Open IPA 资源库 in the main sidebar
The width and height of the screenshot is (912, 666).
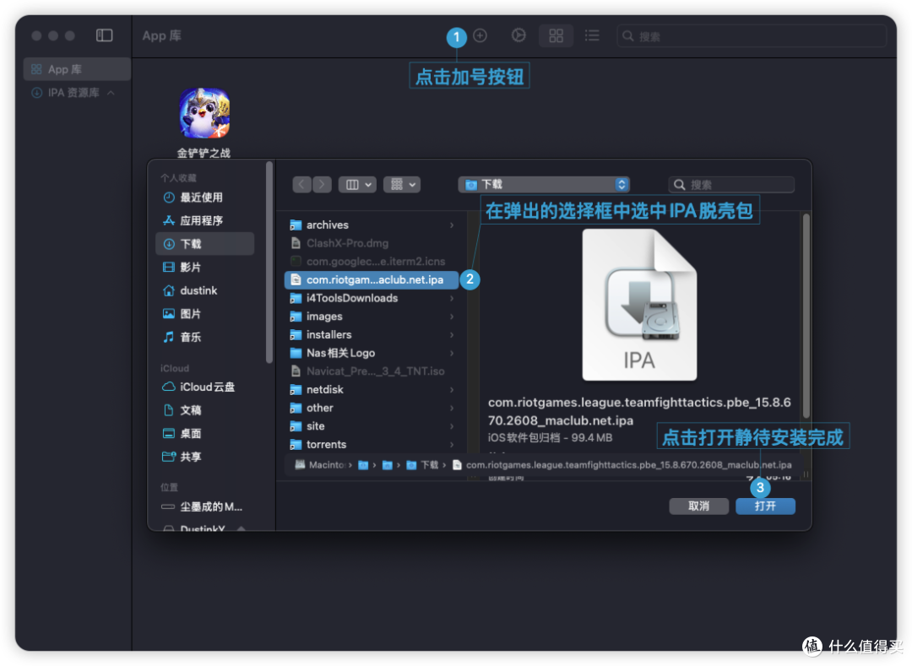[73, 92]
